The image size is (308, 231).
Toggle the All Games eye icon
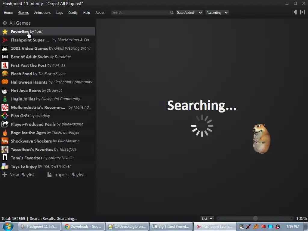click(x=5, y=23)
